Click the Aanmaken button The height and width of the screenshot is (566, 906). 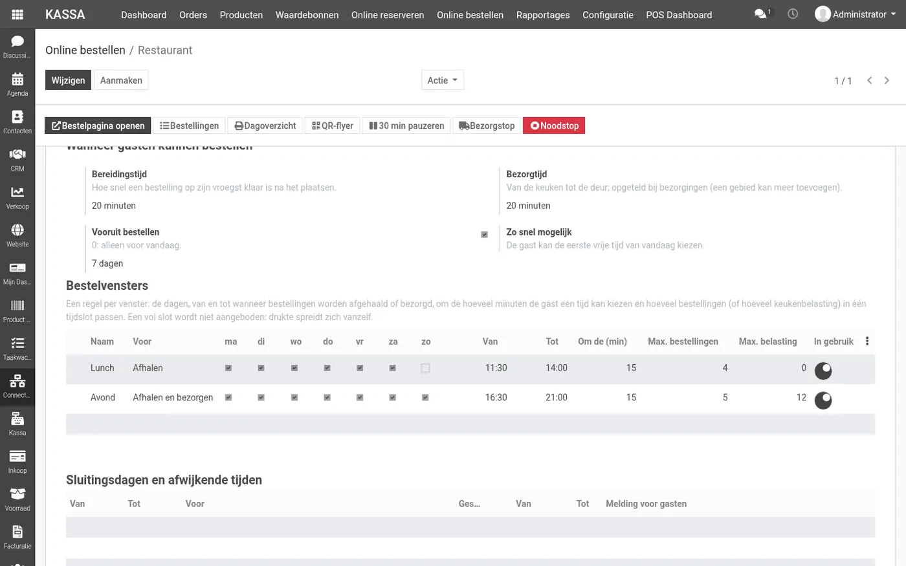click(x=121, y=80)
